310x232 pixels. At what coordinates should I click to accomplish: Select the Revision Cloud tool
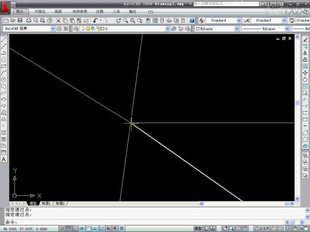(4, 86)
